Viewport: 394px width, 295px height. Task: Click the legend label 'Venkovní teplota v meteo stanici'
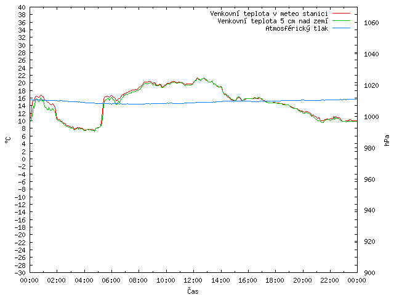[269, 14]
